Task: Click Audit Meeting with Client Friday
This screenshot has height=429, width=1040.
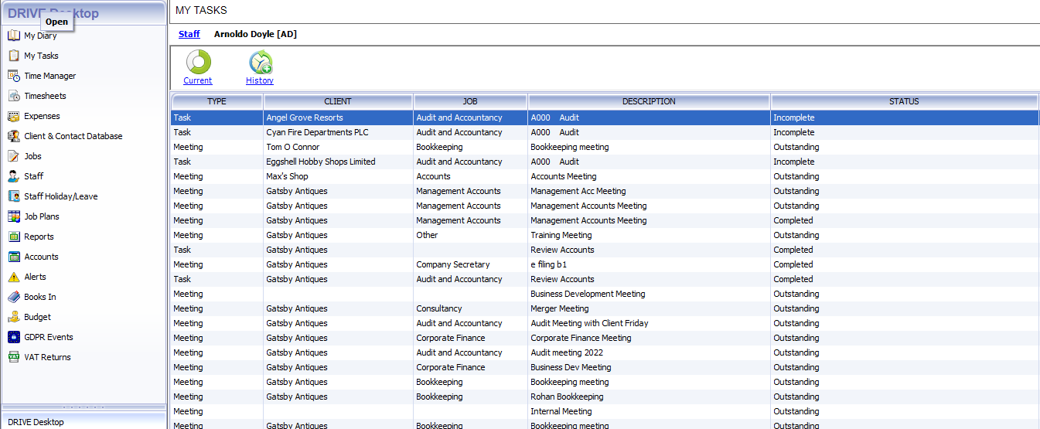Action: point(589,323)
